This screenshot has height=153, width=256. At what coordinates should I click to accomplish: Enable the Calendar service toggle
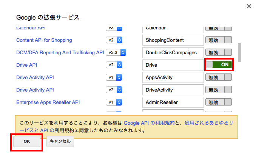(x=219, y=29)
